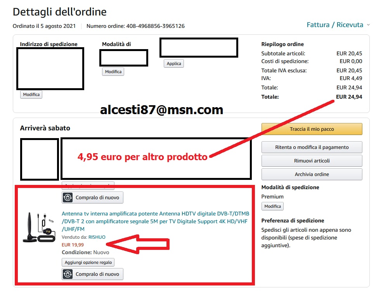
Task: Click Archivia ordine button
Action: [312, 174]
